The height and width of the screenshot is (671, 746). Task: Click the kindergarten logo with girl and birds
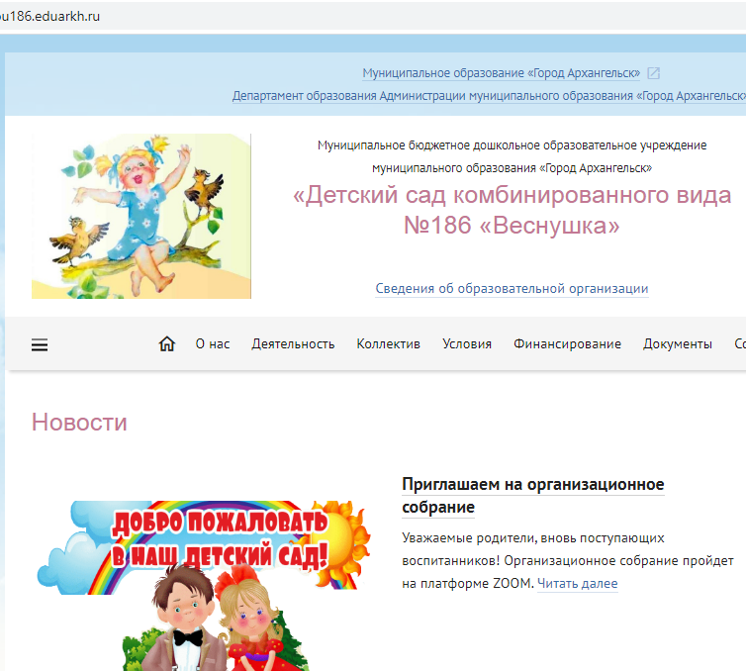(x=141, y=216)
